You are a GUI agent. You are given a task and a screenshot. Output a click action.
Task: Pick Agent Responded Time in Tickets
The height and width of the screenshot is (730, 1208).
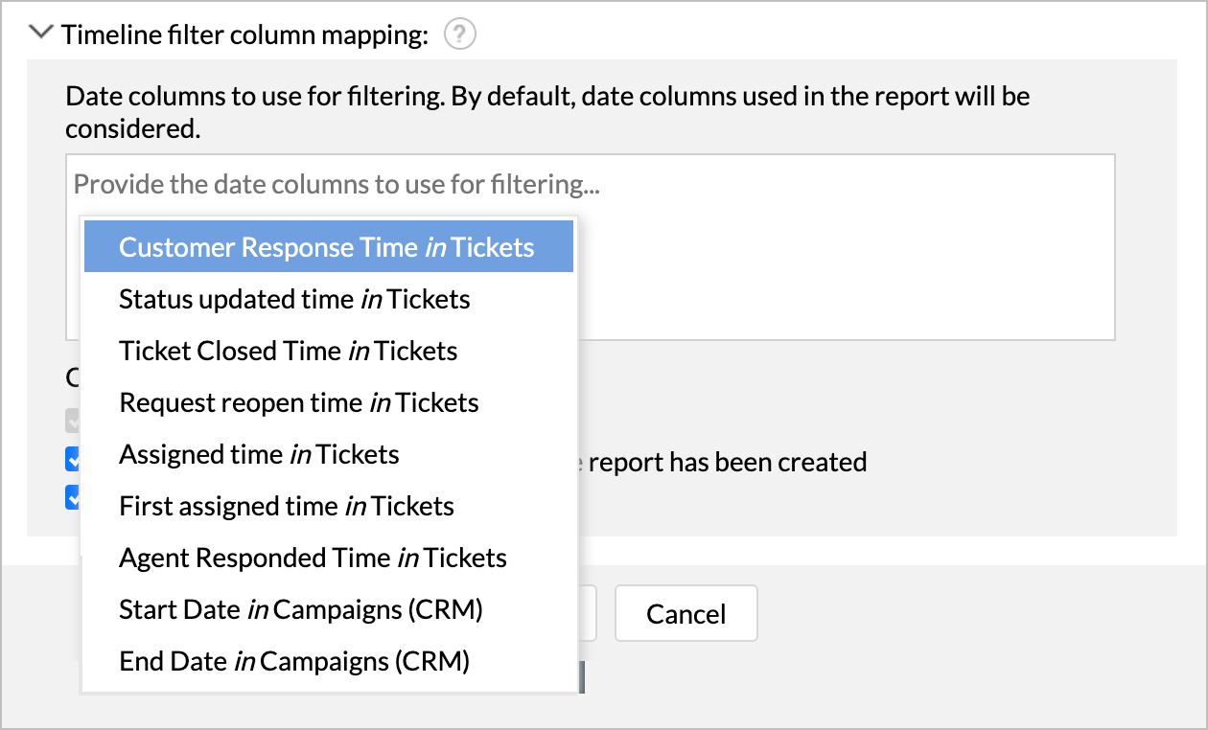tap(313, 558)
